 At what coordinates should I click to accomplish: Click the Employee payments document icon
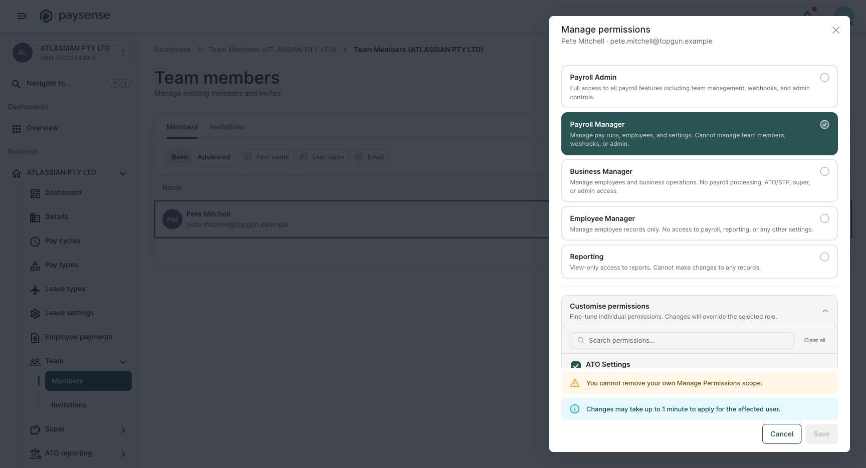[35, 338]
